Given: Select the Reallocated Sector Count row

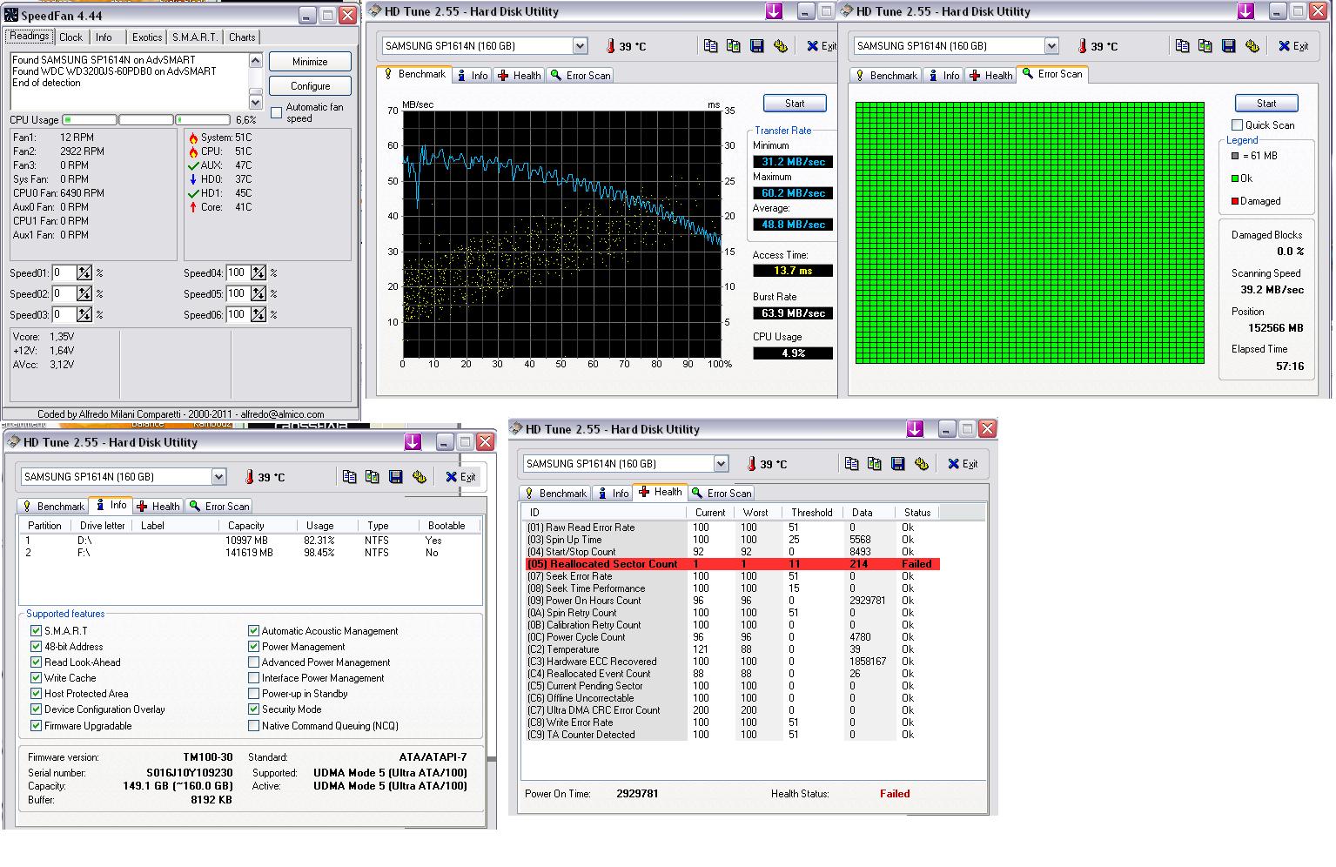Looking at the screenshot, I should (x=733, y=564).
